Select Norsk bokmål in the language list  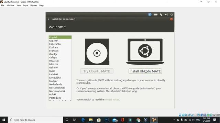(x=60, y=88)
